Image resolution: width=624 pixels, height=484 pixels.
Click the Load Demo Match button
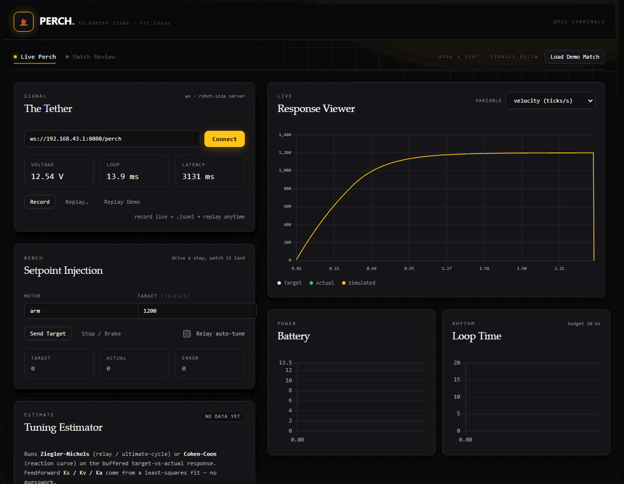[x=574, y=57]
